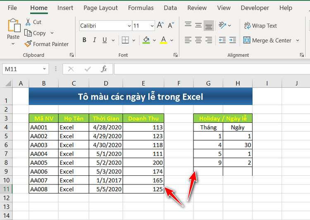Open the Calibri font name dropdown
This screenshot has width=310, height=220.
tap(129, 26)
